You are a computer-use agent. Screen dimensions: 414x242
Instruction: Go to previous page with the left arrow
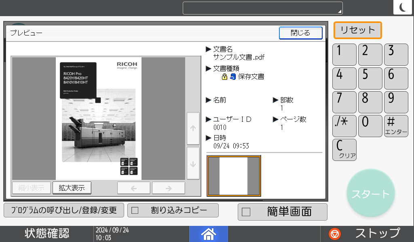tap(133, 188)
